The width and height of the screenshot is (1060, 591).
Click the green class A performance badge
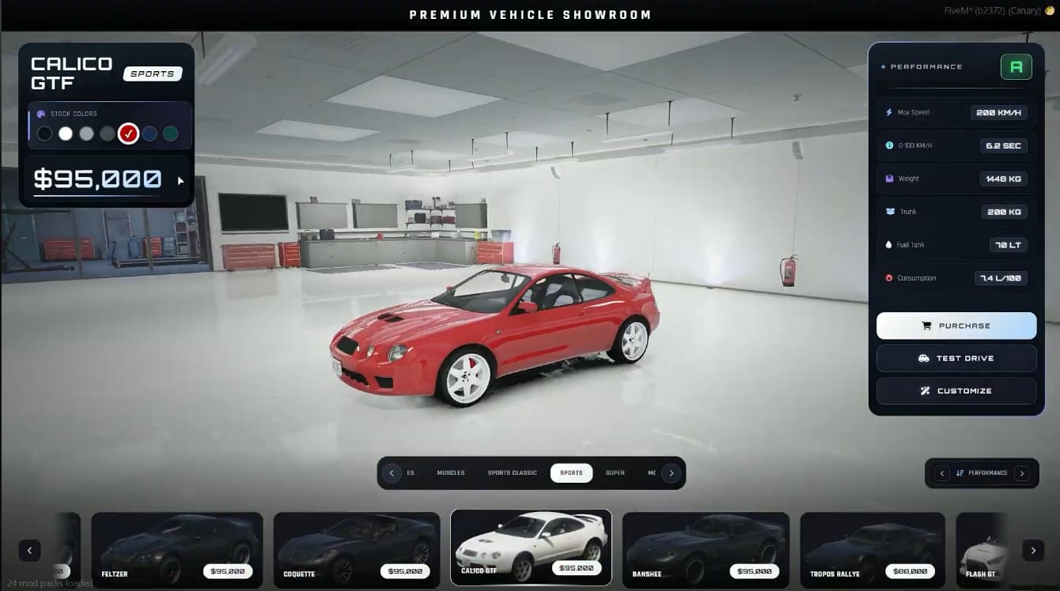tap(1016, 67)
